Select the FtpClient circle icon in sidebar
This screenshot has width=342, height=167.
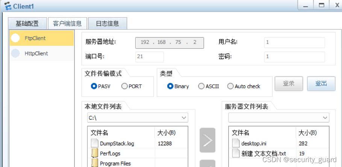pyautogui.click(x=15, y=38)
